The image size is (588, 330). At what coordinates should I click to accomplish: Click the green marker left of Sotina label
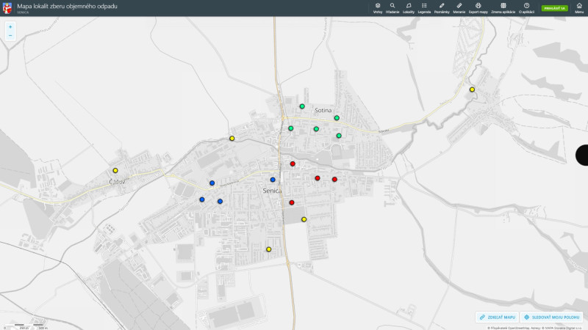[302, 106]
